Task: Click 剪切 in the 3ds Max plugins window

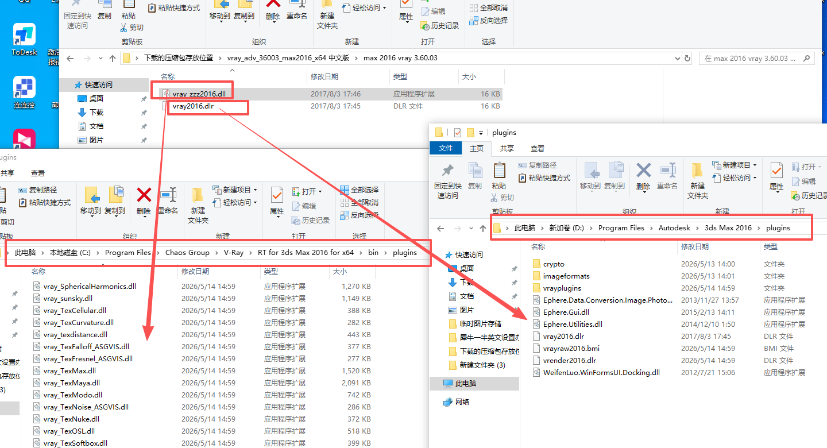Action: coord(503,197)
